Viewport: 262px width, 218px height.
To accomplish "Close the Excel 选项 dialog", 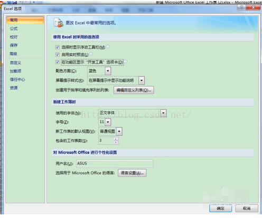I will coord(253,7).
